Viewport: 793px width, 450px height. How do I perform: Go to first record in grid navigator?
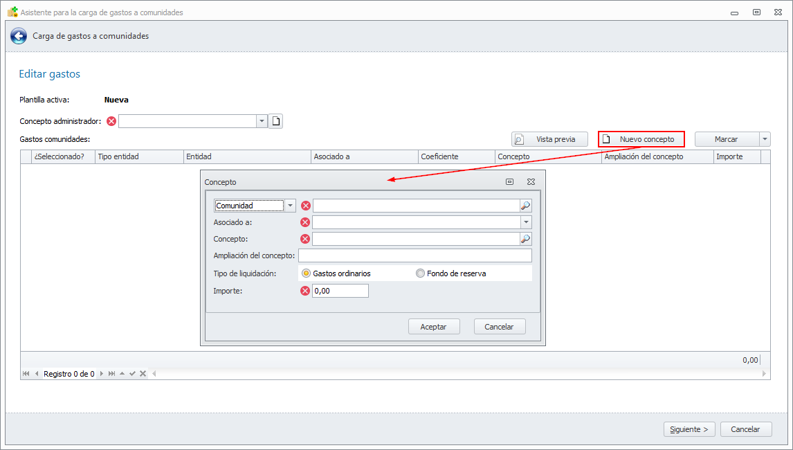[x=26, y=374]
